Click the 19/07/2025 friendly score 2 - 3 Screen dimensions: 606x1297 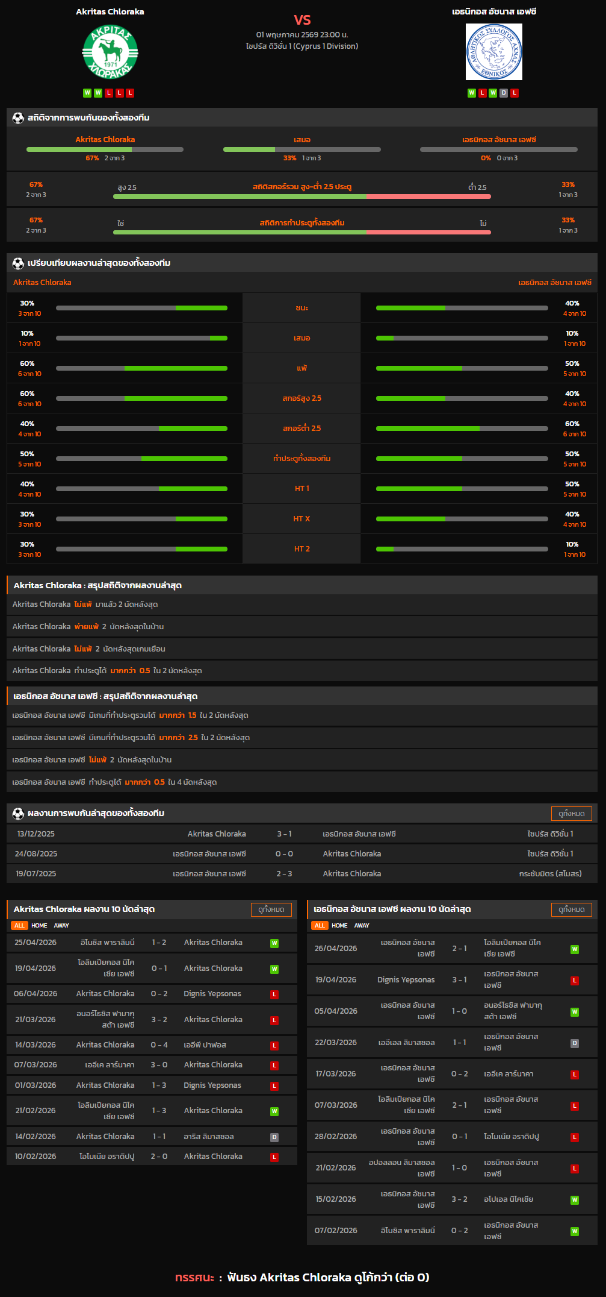coord(284,874)
